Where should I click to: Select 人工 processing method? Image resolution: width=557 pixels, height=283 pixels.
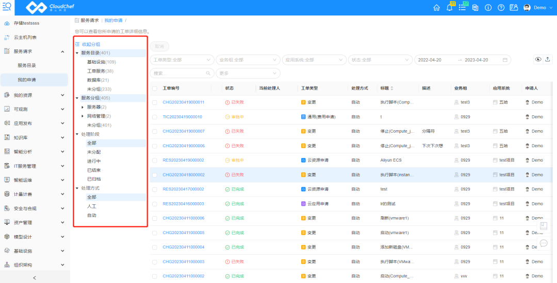point(92,206)
